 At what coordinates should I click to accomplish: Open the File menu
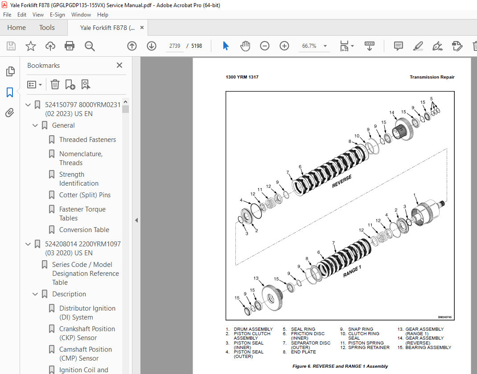point(7,15)
